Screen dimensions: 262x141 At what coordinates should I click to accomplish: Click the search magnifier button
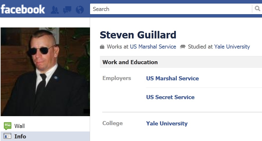[257, 9]
